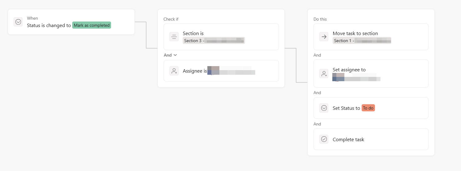
Task: Open the Section 1 destination chip
Action: click(x=362, y=41)
